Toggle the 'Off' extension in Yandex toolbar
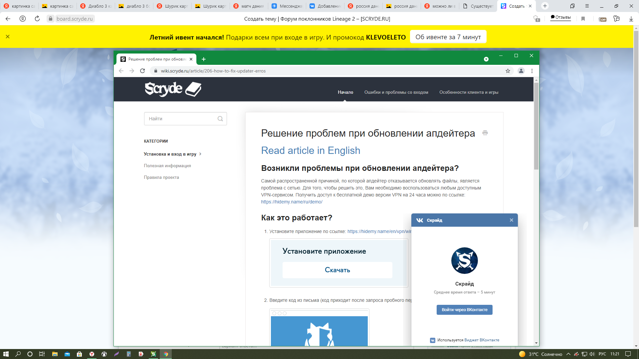The width and height of the screenshot is (639, 359). click(602, 19)
